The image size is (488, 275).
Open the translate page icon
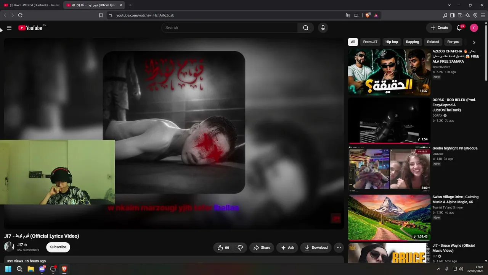pyautogui.click(x=348, y=15)
